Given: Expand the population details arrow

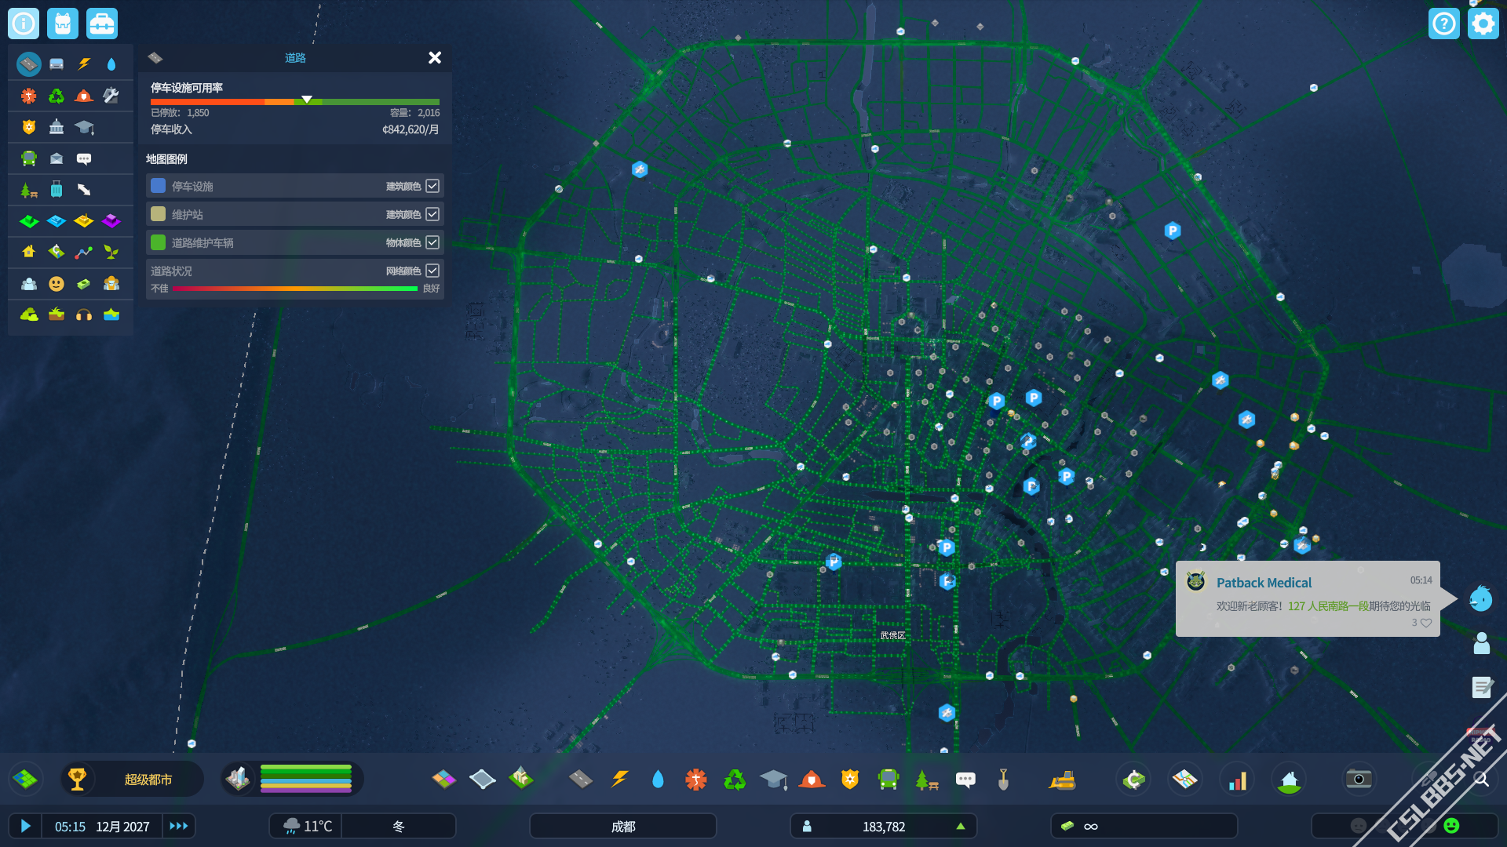Looking at the screenshot, I should pyautogui.click(x=960, y=826).
